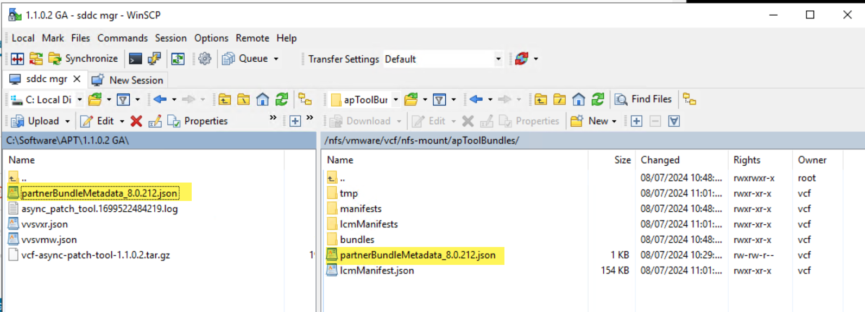Open Preferences gear icon
Image resolution: width=865 pixels, height=312 pixels.
[x=205, y=58]
